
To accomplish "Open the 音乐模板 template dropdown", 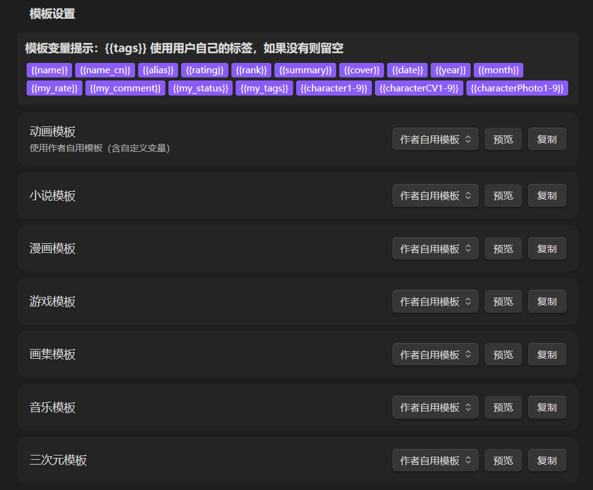I will pyautogui.click(x=436, y=407).
